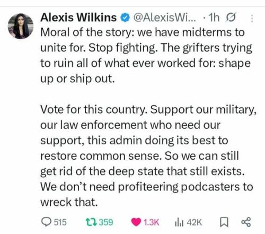
Task: Click the 515 replies count
Action: (60, 222)
